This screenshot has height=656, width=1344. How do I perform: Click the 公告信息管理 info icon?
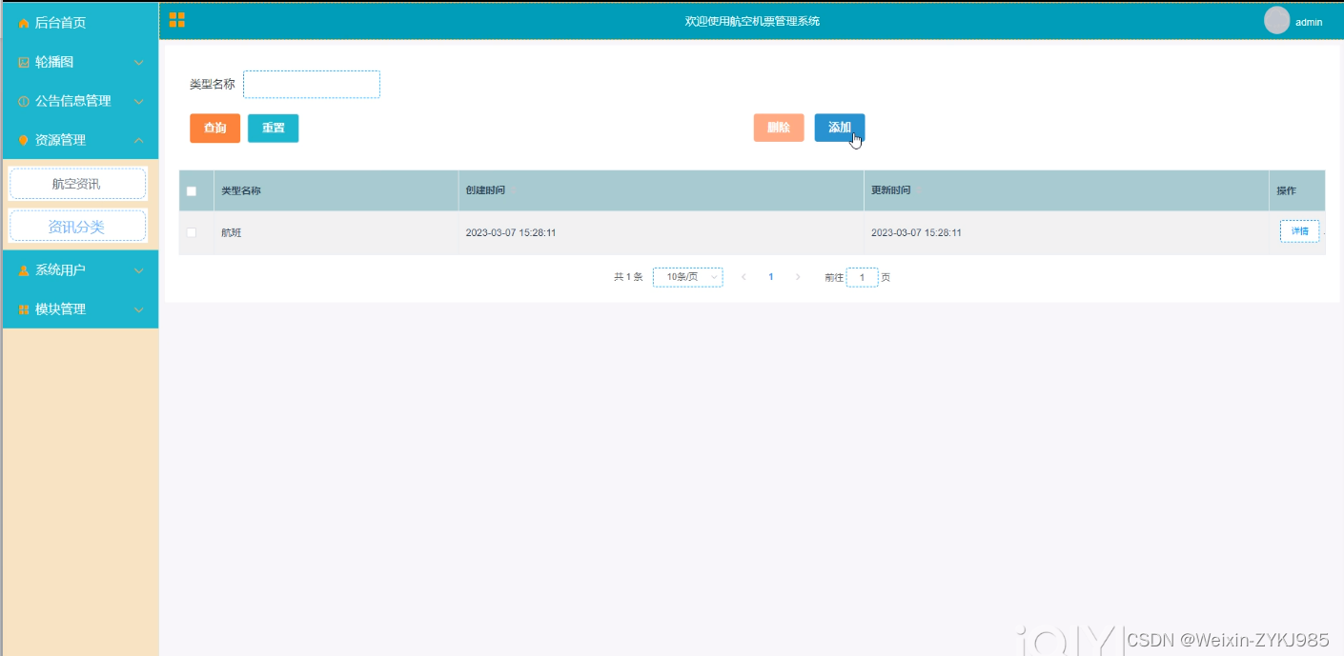(x=24, y=101)
